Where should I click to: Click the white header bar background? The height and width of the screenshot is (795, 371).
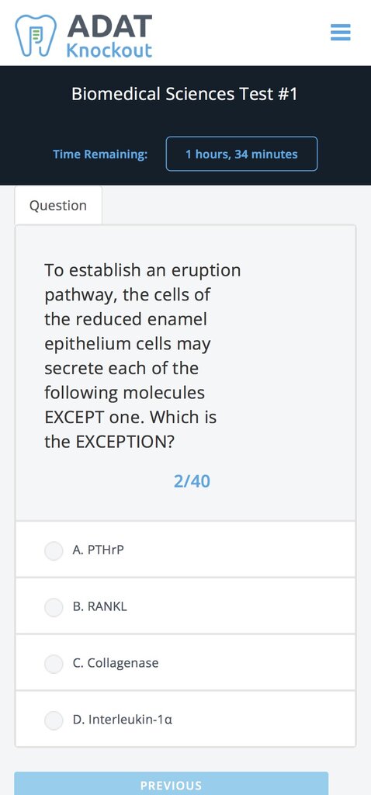pyautogui.click(x=243, y=33)
